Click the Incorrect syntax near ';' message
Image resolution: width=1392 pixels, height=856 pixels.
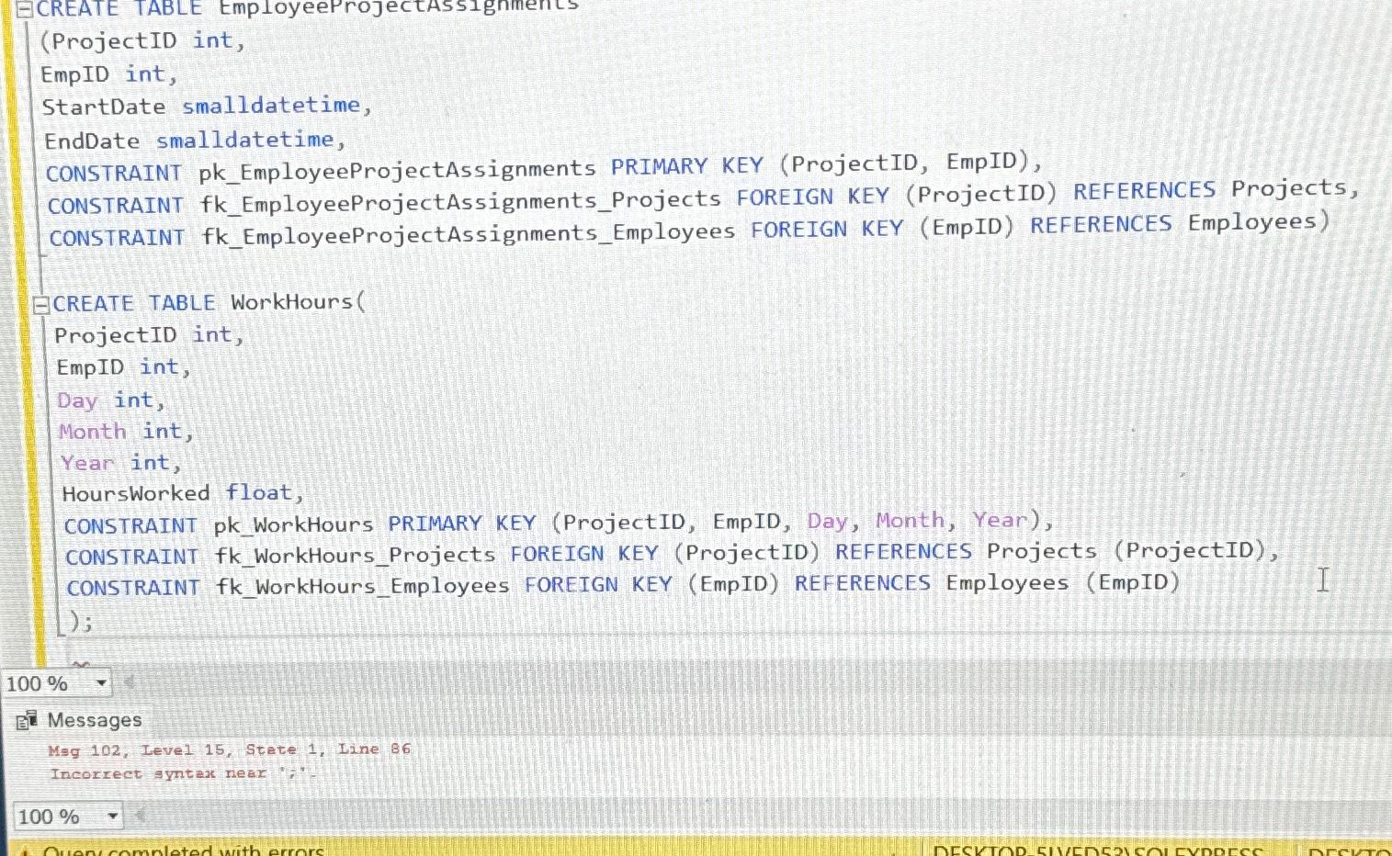click(x=184, y=773)
